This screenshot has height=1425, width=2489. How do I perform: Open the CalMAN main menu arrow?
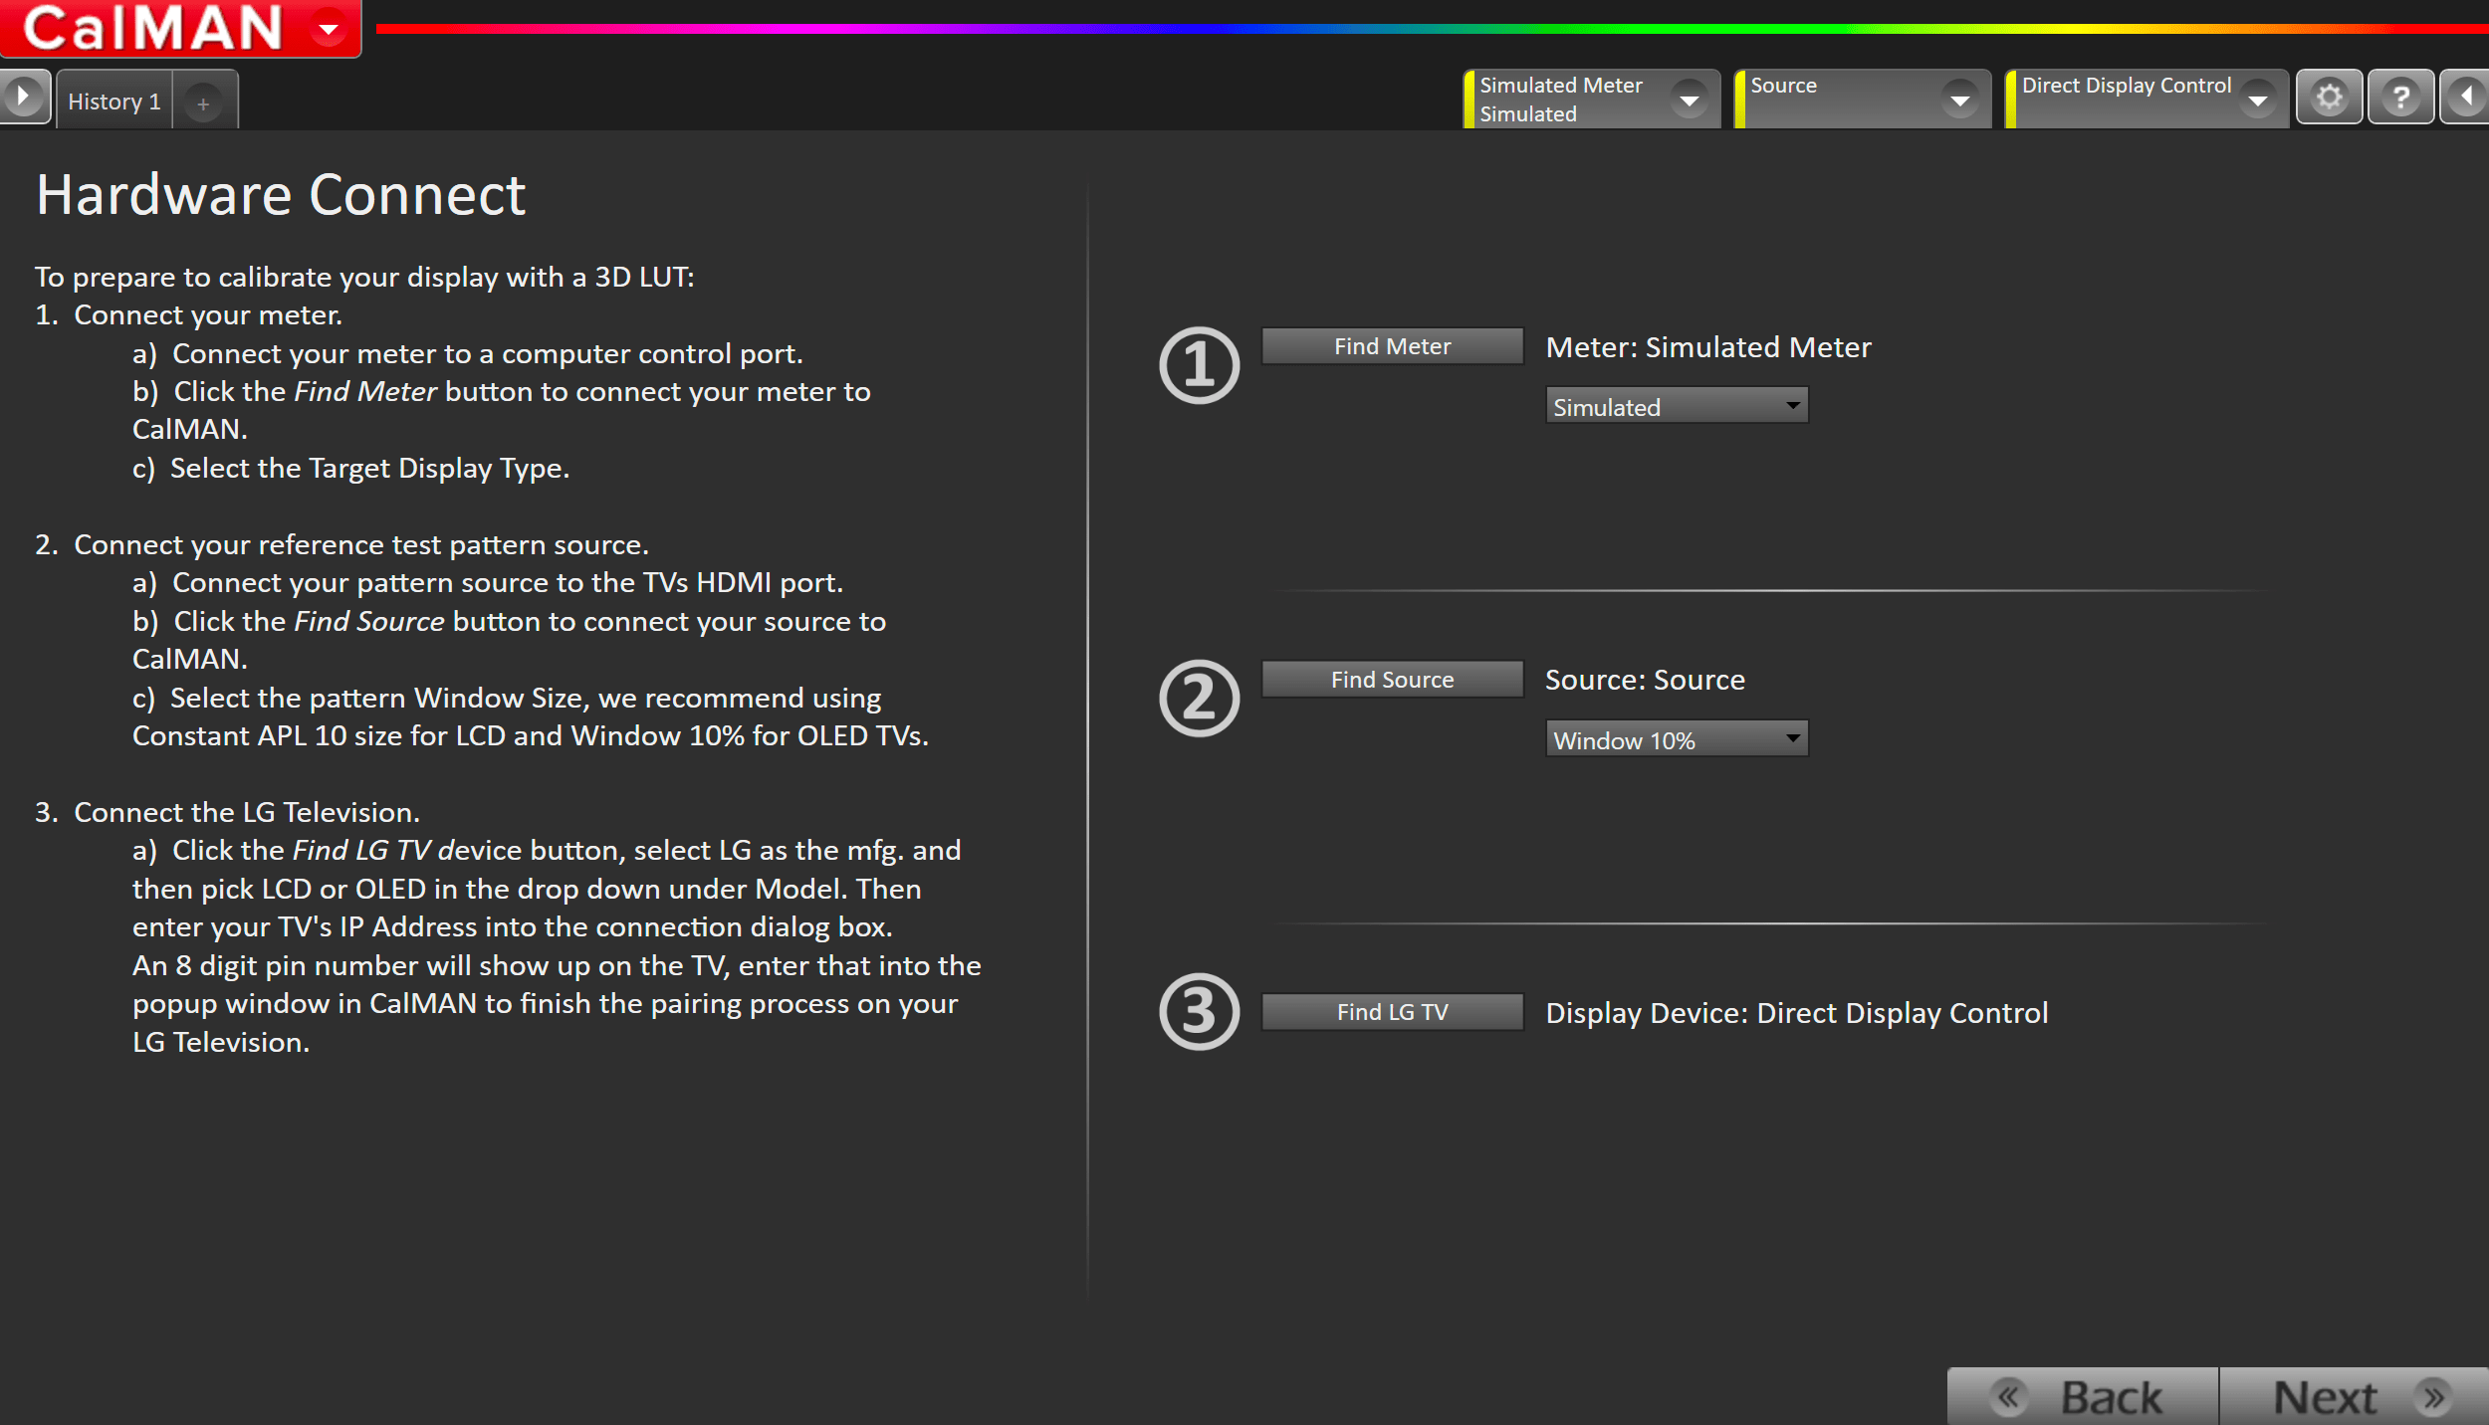328,29
